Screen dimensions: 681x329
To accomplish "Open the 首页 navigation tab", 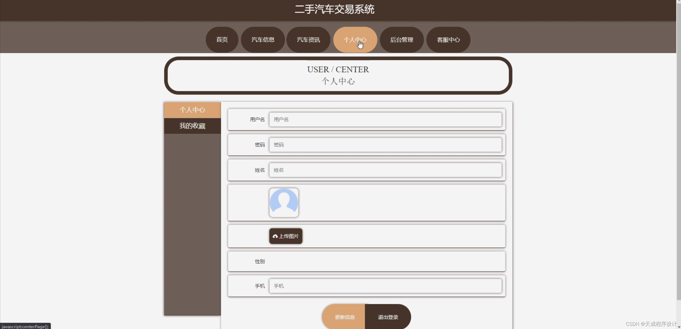I will pyautogui.click(x=222, y=40).
